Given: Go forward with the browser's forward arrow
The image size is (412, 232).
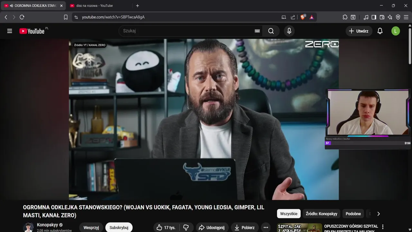Looking at the screenshot, I should click(14, 17).
